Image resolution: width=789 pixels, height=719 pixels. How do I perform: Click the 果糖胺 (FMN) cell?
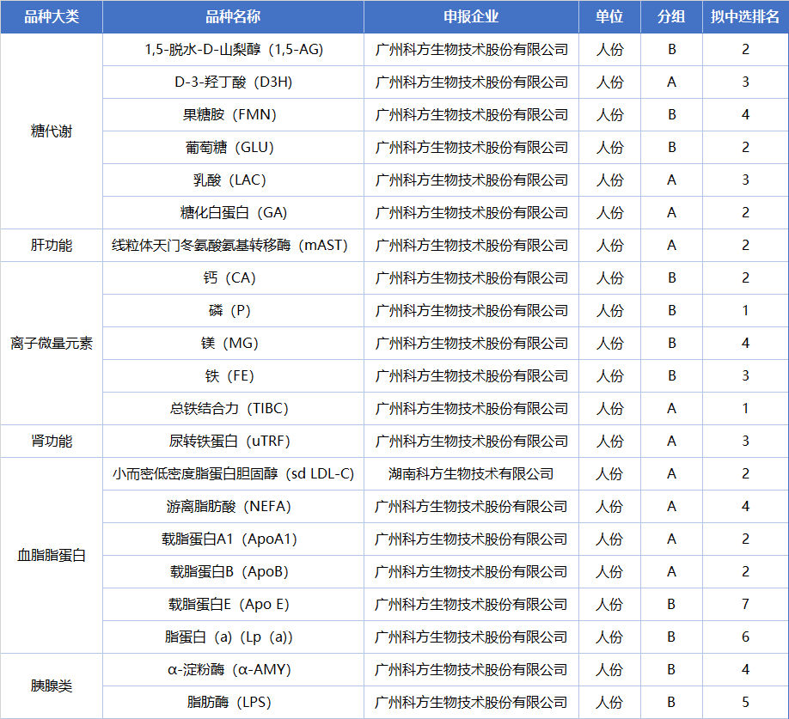point(233,115)
